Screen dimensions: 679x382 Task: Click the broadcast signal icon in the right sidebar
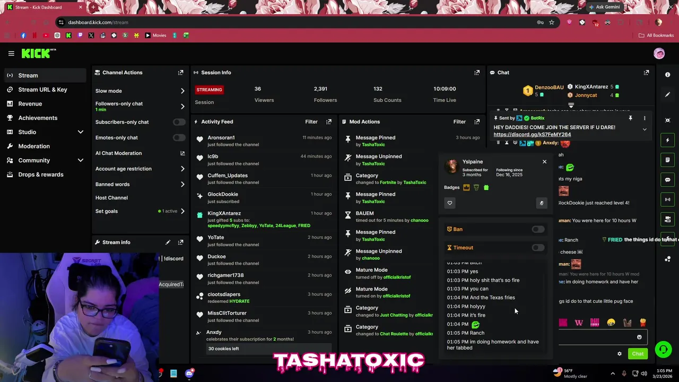click(667, 199)
